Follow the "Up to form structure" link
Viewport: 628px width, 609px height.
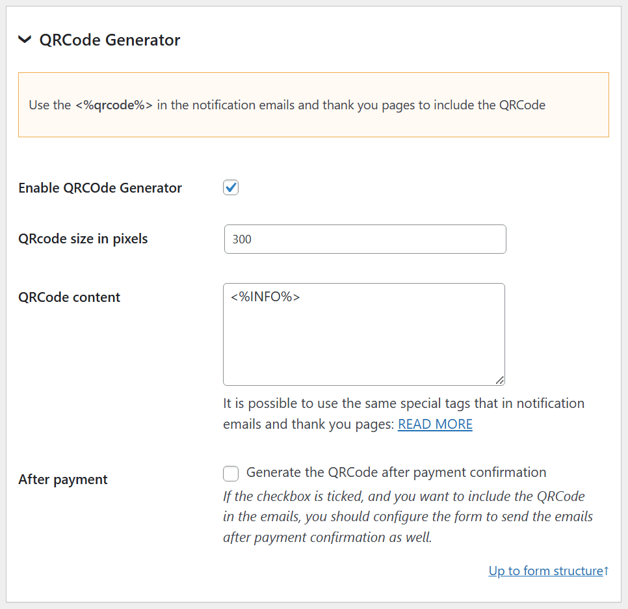click(x=545, y=571)
